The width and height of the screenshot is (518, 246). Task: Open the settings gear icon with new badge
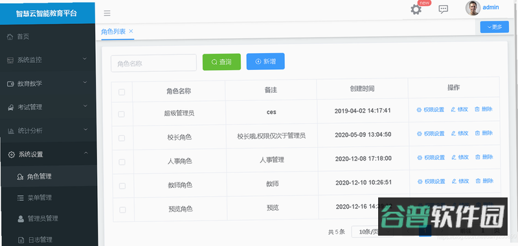[x=416, y=9]
